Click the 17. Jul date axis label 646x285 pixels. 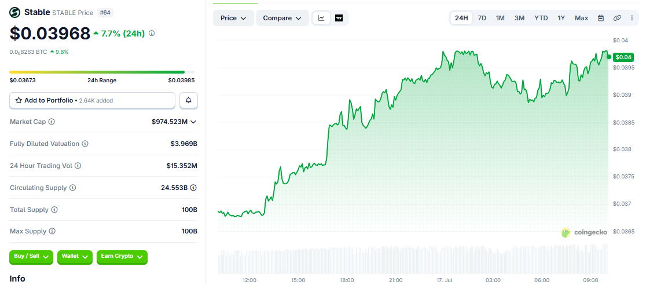click(x=444, y=280)
